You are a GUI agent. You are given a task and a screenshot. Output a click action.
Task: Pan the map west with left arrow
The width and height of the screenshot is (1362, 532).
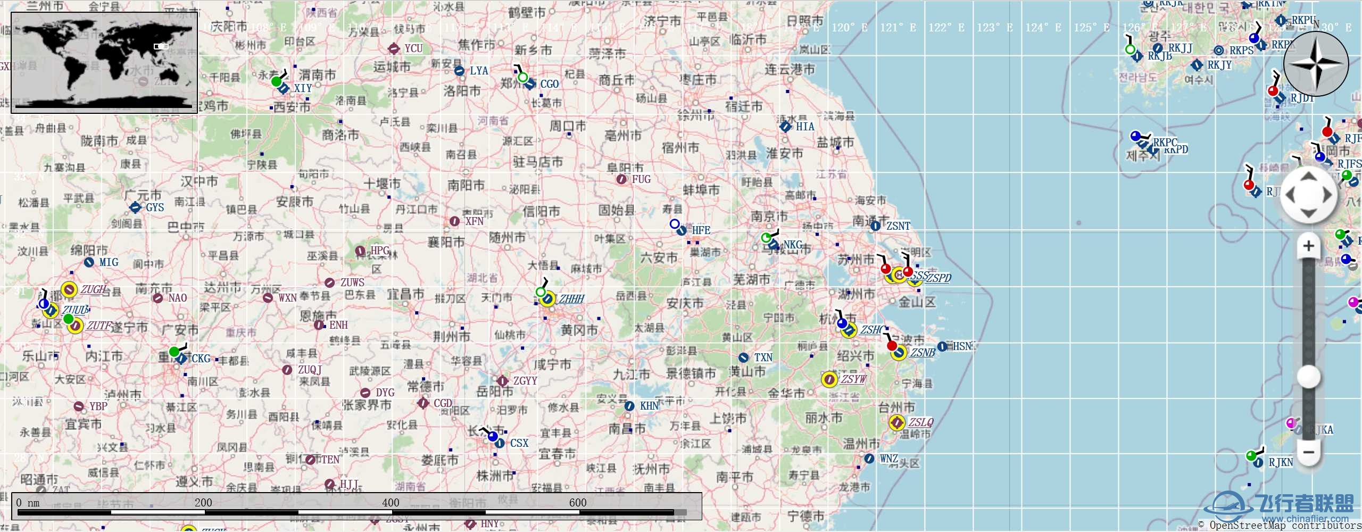click(x=1290, y=195)
